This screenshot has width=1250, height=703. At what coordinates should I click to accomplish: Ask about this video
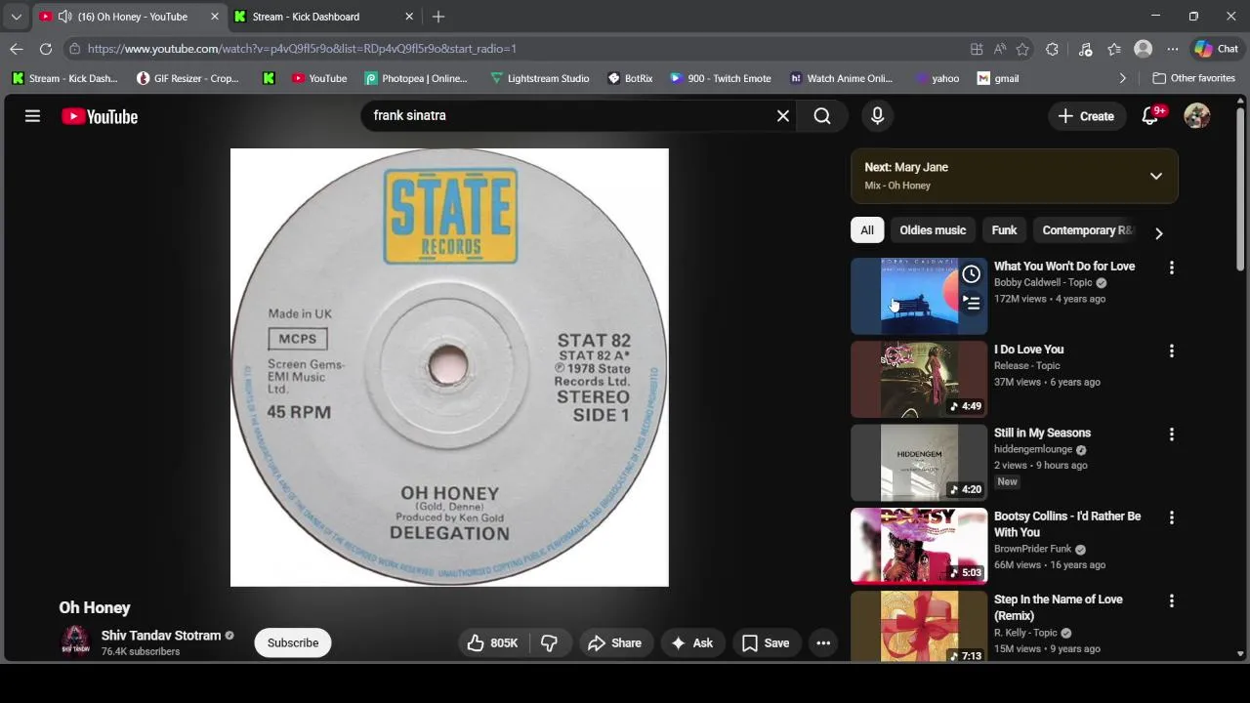click(691, 642)
